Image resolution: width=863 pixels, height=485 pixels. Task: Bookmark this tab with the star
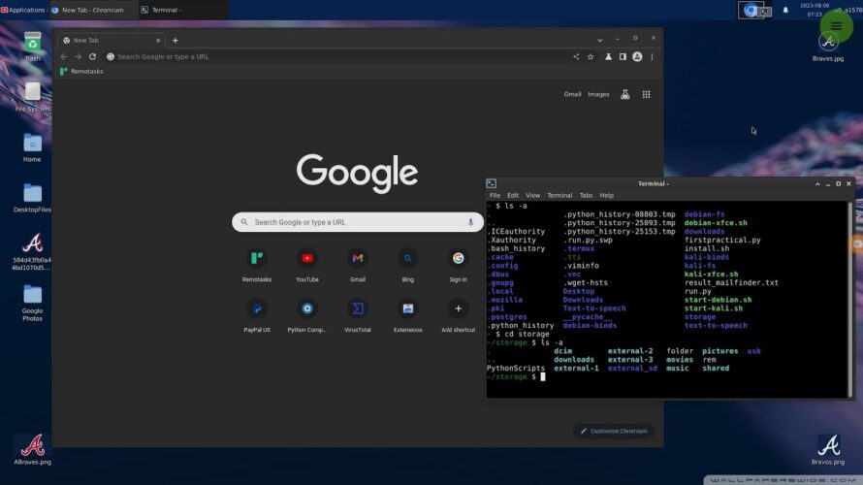pos(591,56)
